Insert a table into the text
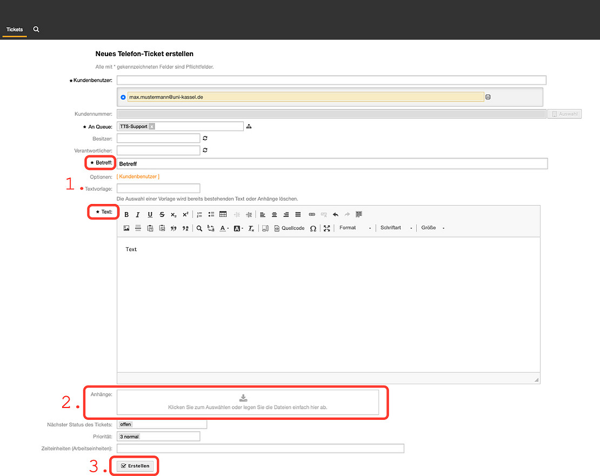The width and height of the screenshot is (600, 476). [223, 214]
